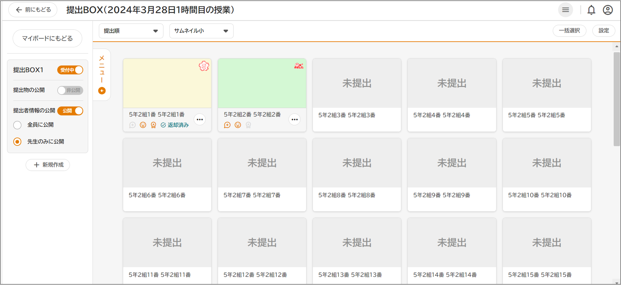
Task: Click the scrollbar up arrow
Action: [x=617, y=47]
